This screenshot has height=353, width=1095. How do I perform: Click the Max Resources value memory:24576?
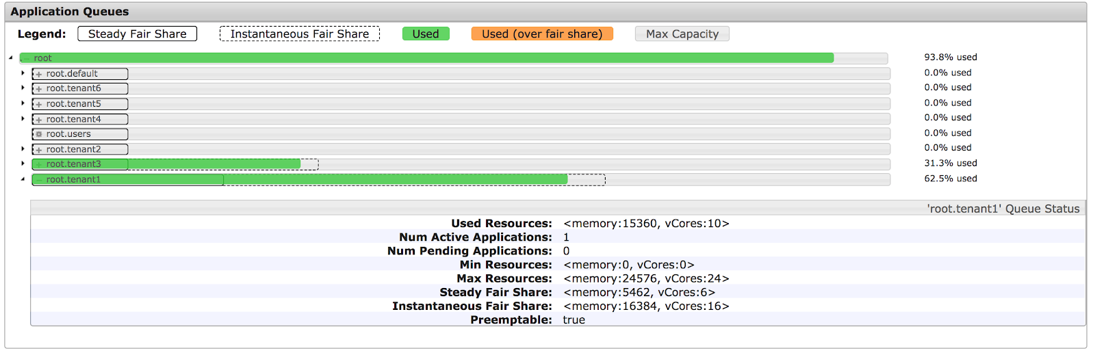pyautogui.click(x=646, y=278)
